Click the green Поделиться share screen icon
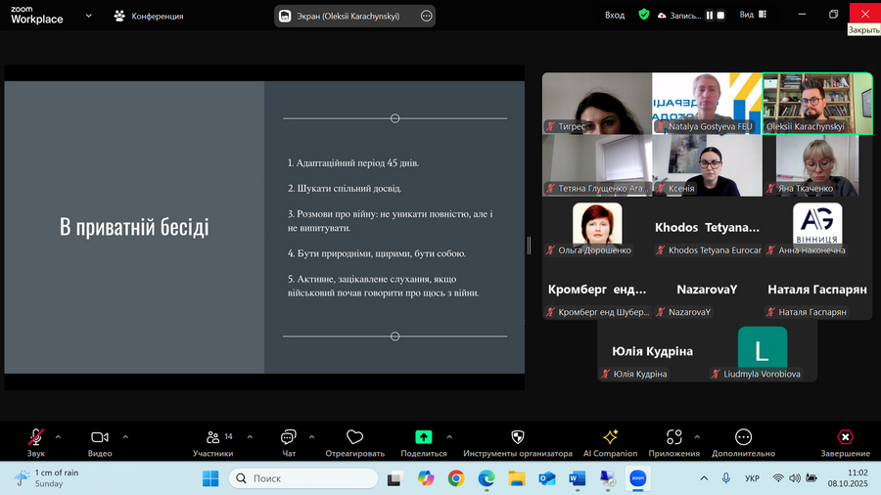The image size is (881, 495). 424,437
